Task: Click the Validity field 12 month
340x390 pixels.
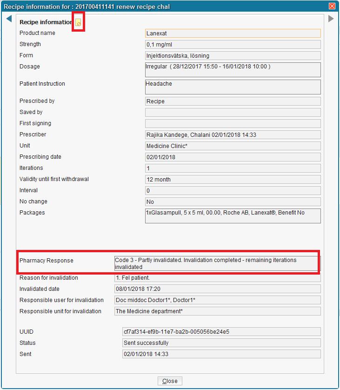Action: tap(233, 179)
